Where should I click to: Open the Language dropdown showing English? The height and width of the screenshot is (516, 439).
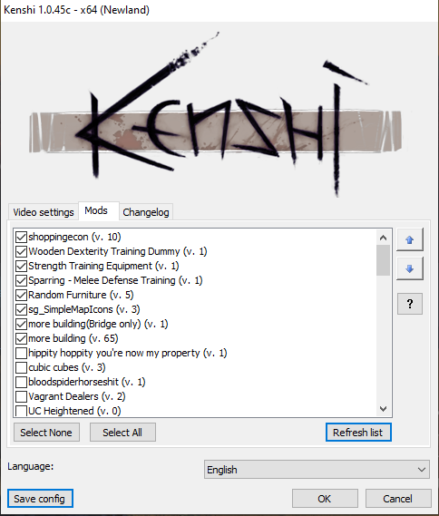(x=317, y=469)
